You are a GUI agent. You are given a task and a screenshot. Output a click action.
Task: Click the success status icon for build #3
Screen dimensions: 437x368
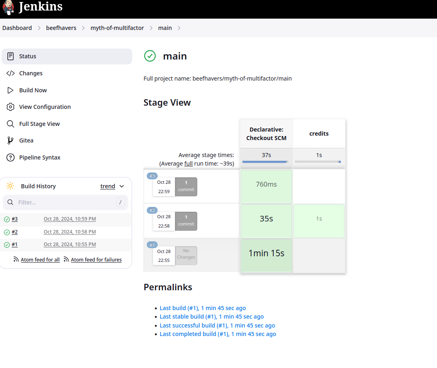click(x=7, y=219)
